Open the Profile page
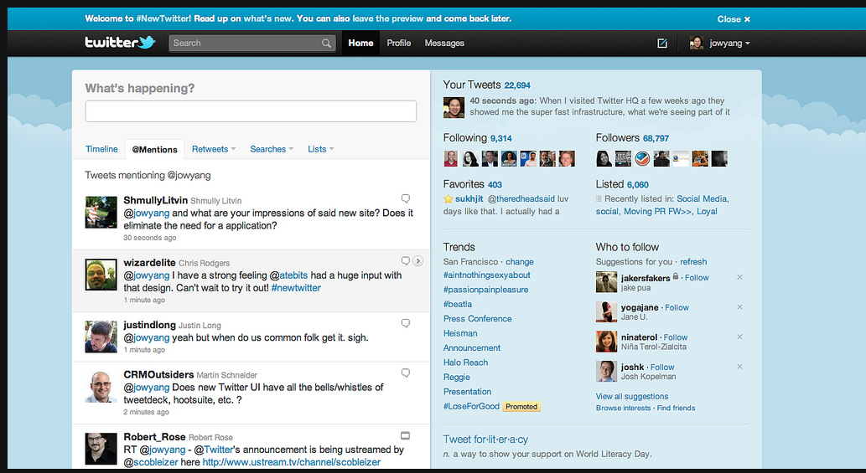The image size is (866, 473). [399, 43]
